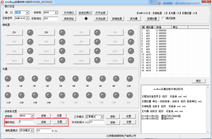Screen dimensions: 212x139
Task: Click the 自适应串口 button
Action: point(85,13)
